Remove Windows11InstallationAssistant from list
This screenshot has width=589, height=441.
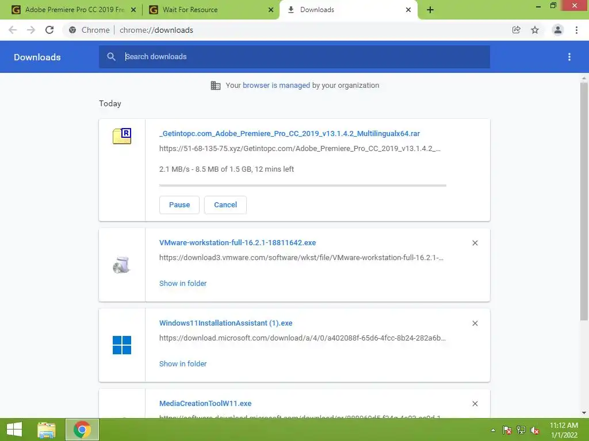tap(475, 323)
